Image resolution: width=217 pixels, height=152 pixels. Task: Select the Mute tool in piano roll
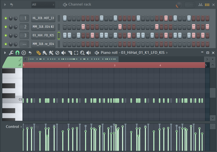[x=63, y=53]
